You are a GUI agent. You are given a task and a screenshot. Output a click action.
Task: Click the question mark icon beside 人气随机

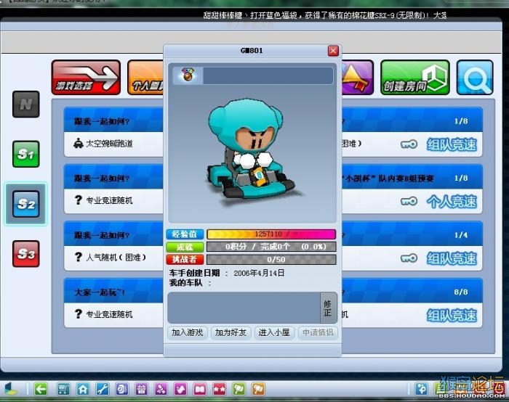click(x=79, y=257)
